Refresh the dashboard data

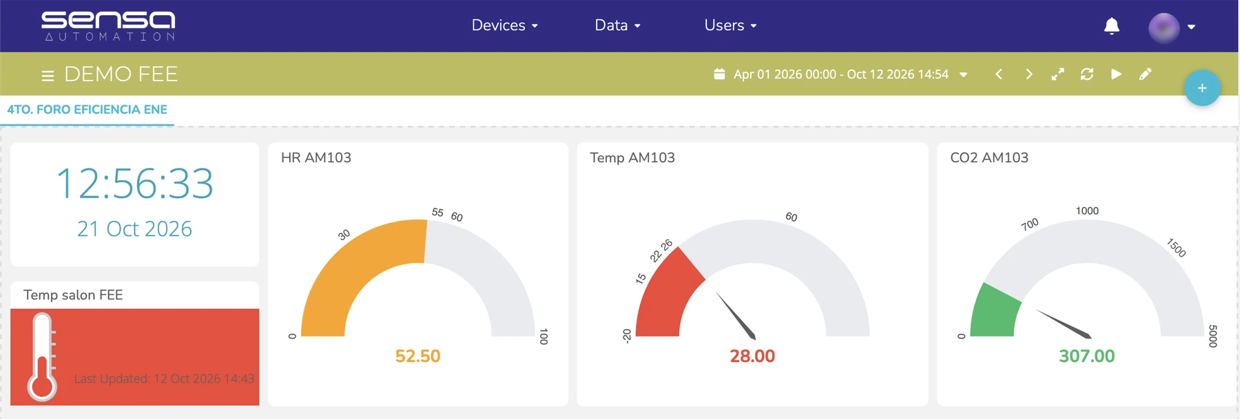click(1087, 74)
